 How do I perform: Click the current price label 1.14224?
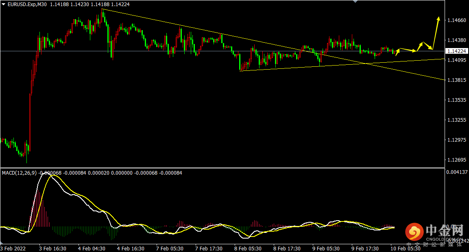pyautogui.click(x=456, y=51)
